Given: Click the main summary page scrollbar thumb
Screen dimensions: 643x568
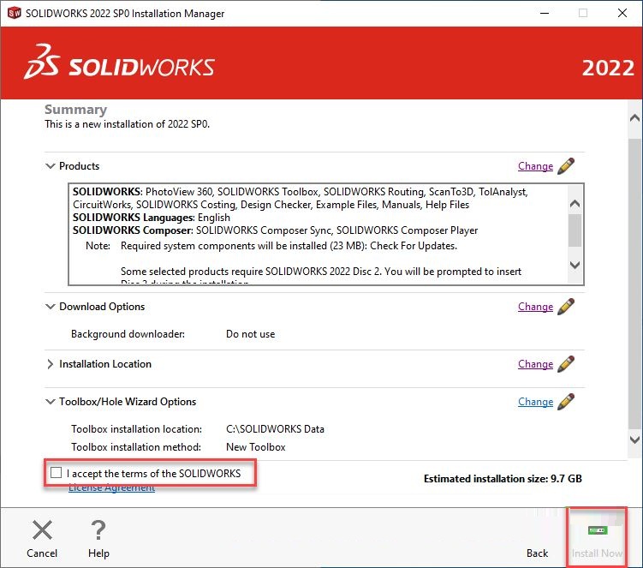Looking at the screenshot, I should (634, 284).
